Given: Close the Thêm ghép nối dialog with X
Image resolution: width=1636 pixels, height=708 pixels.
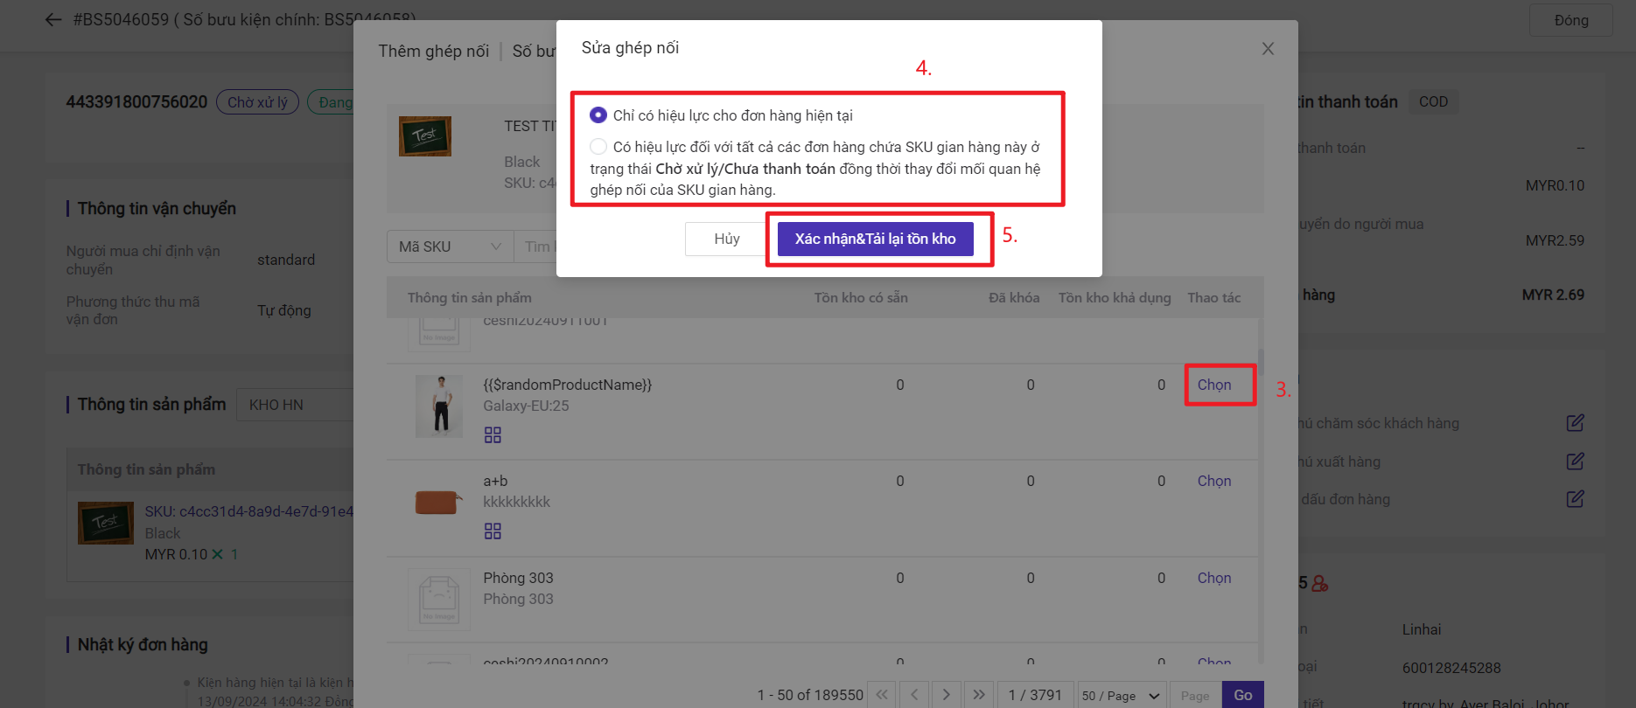Looking at the screenshot, I should coord(1268,49).
